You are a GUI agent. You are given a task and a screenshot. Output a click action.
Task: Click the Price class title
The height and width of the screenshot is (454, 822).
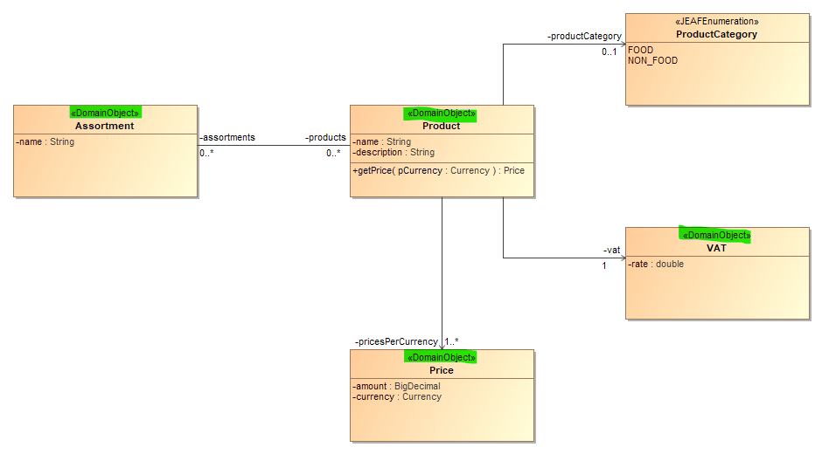point(441,370)
